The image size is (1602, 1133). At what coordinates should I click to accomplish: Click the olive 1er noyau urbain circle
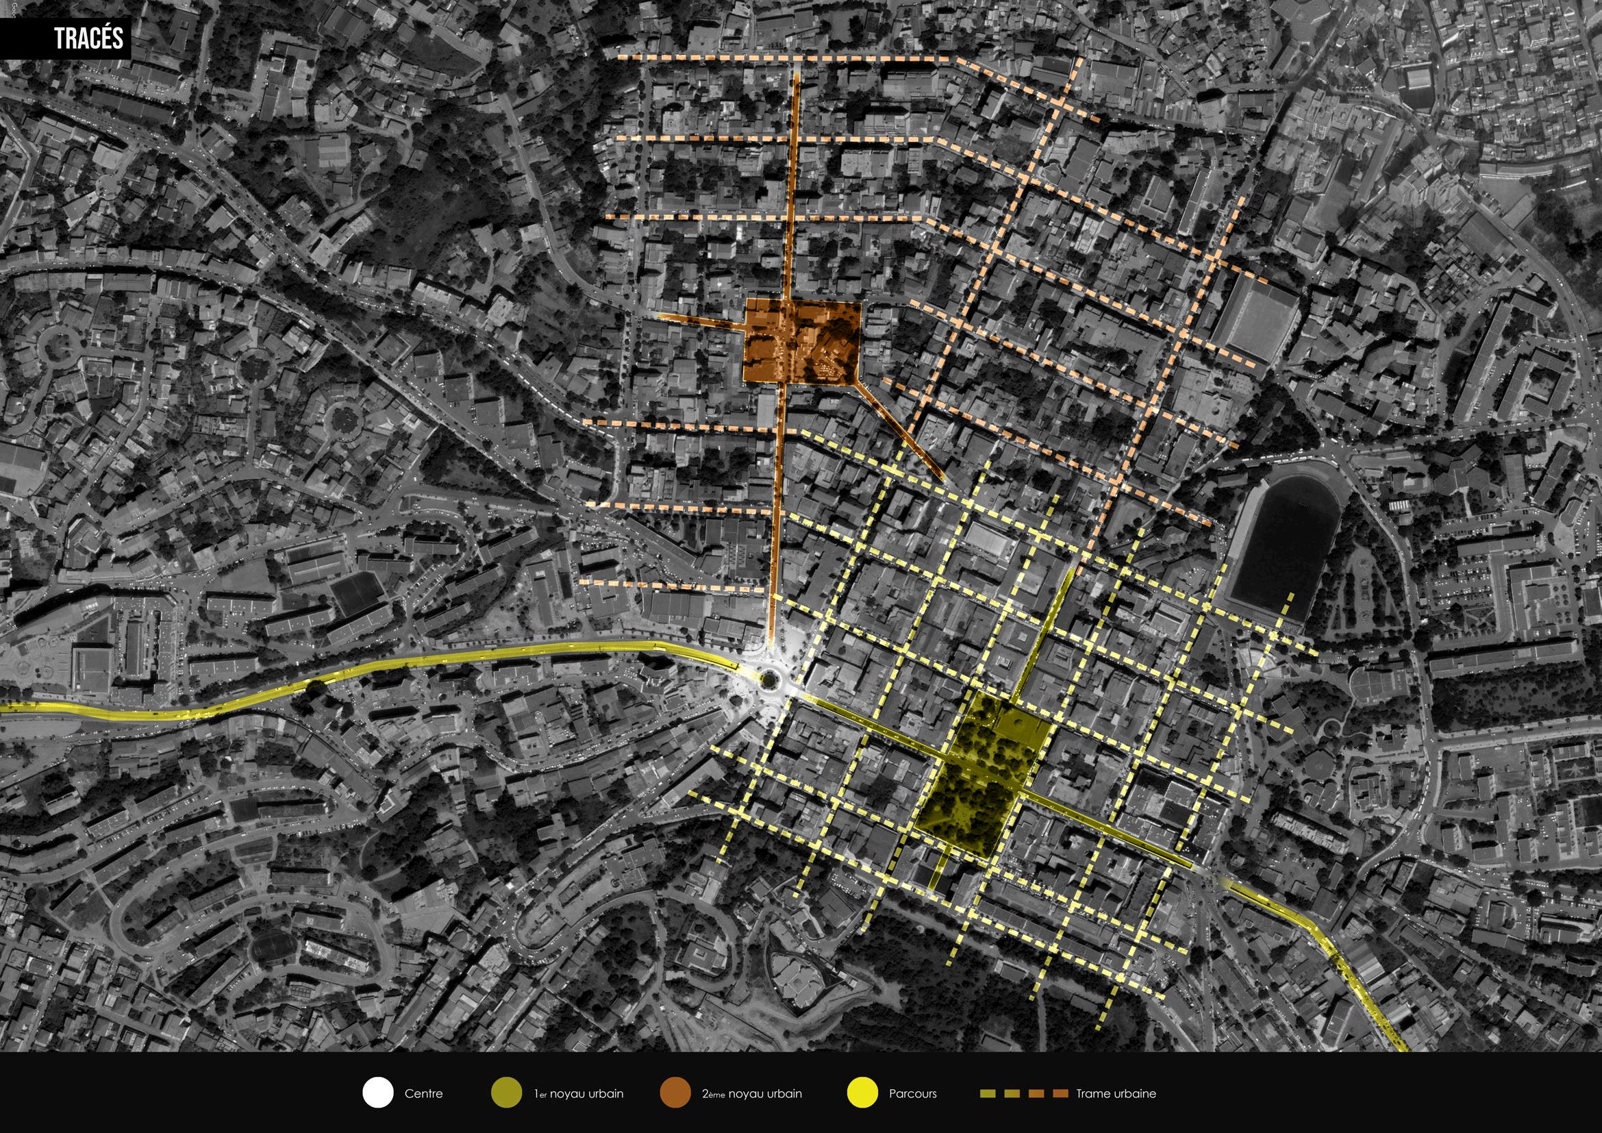(x=507, y=1093)
